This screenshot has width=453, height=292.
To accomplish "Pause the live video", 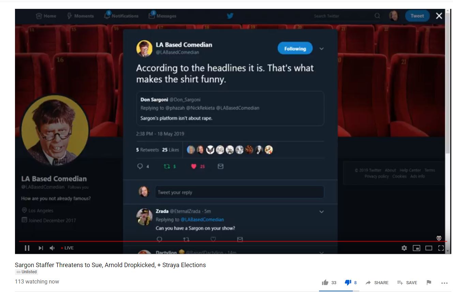I will (x=27, y=248).
